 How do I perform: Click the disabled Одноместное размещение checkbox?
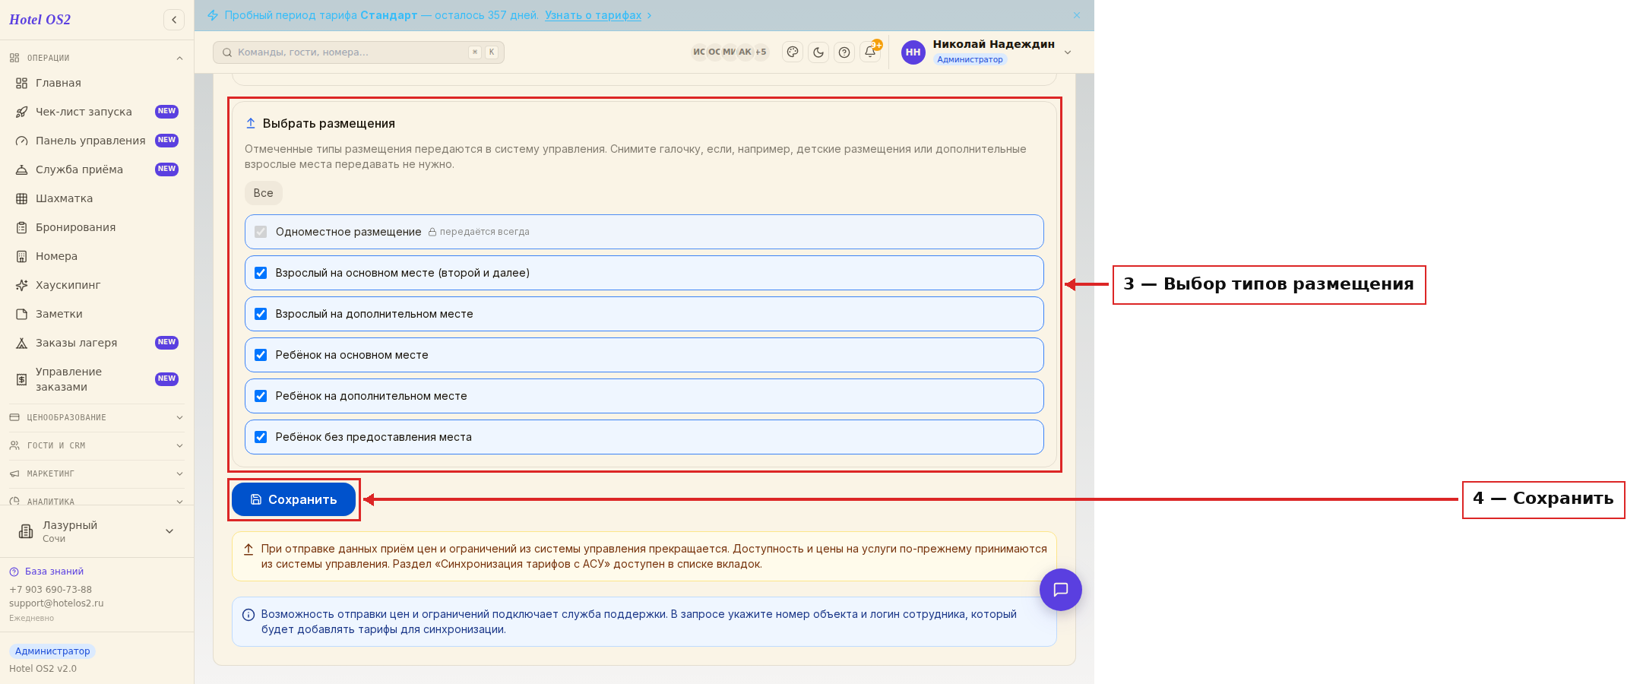261,232
